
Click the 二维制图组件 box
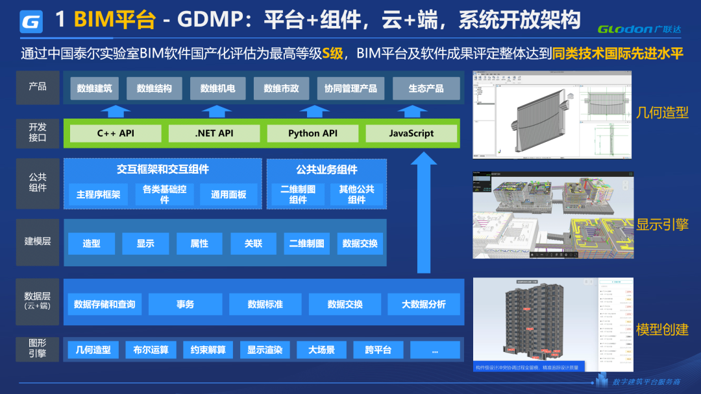click(298, 194)
